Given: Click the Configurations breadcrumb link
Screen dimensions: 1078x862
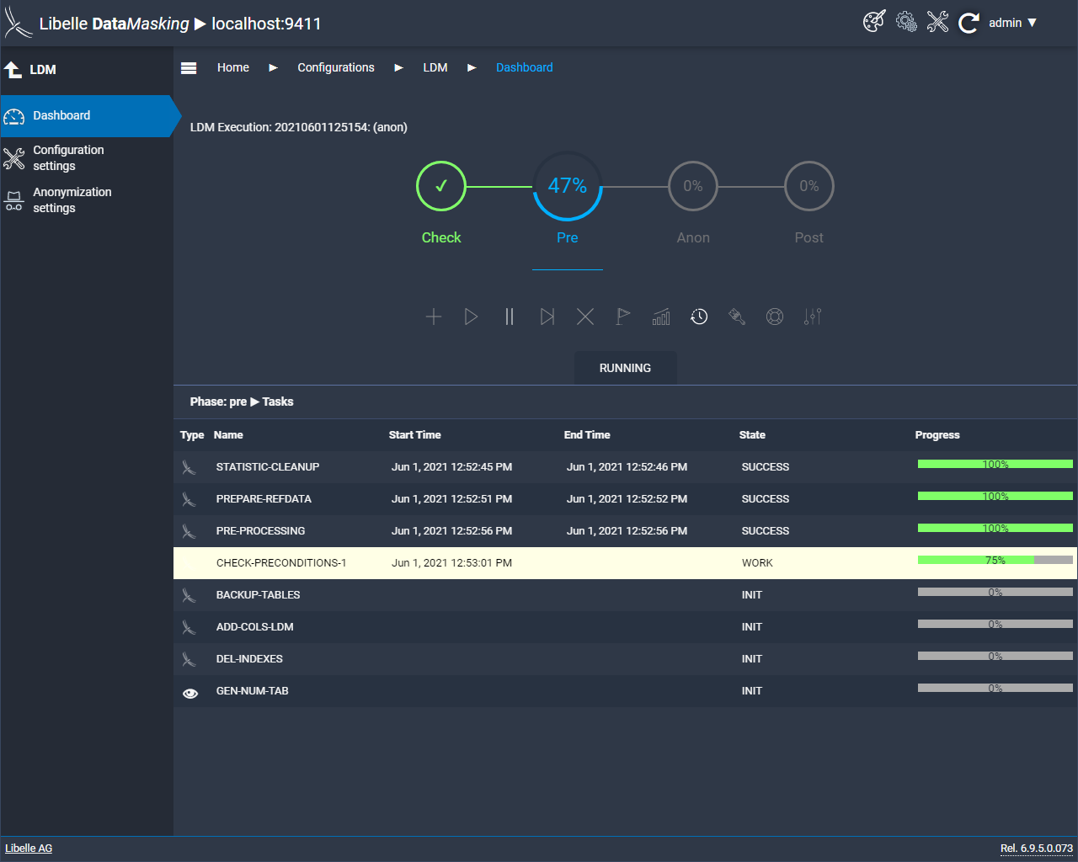Looking at the screenshot, I should point(335,67).
